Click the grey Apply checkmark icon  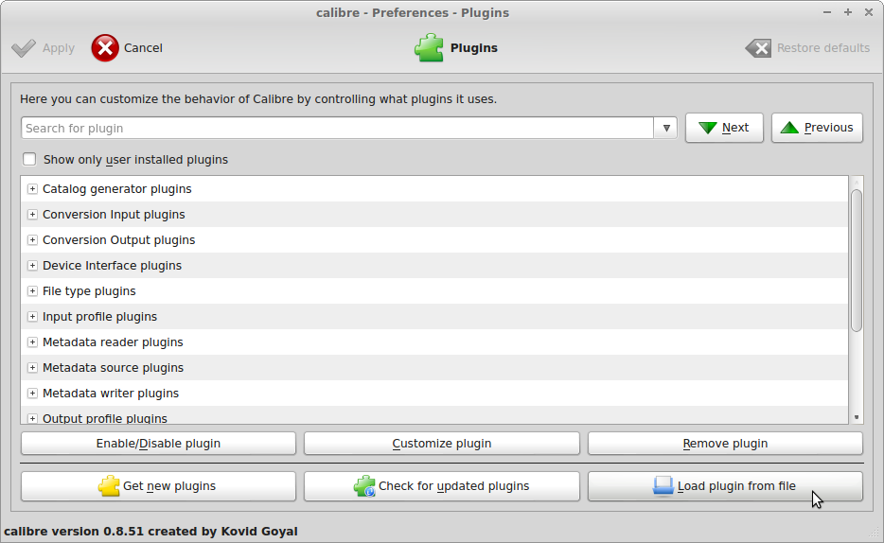[x=24, y=48]
